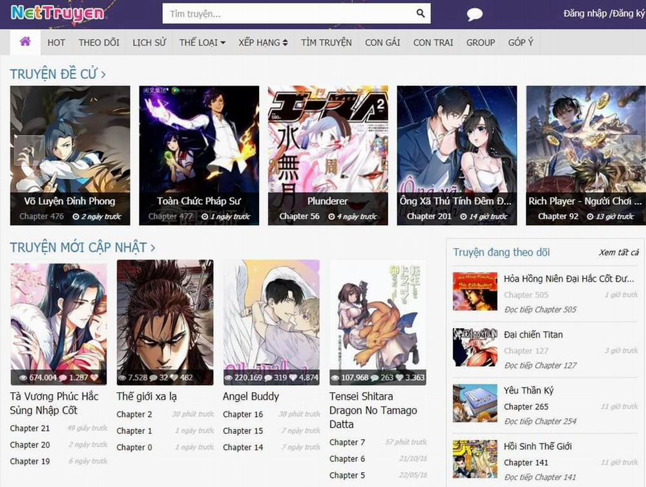Open the THỂ LOẠI dropdown menu

[x=202, y=42]
